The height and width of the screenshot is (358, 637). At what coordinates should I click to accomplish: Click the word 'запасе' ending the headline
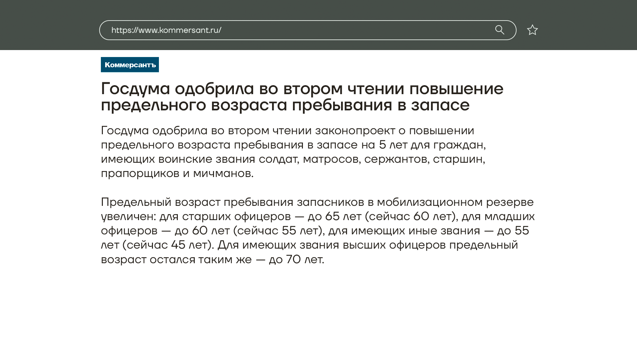tap(440, 105)
